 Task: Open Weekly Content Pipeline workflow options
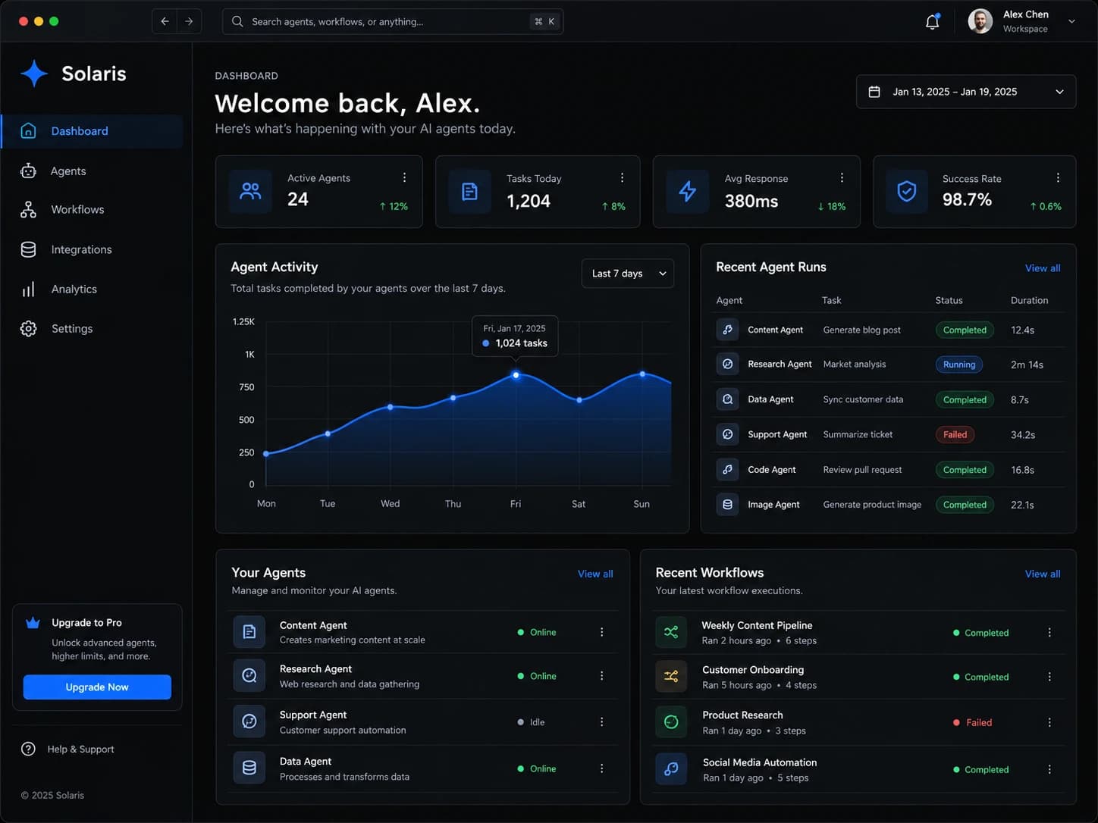tap(1049, 632)
